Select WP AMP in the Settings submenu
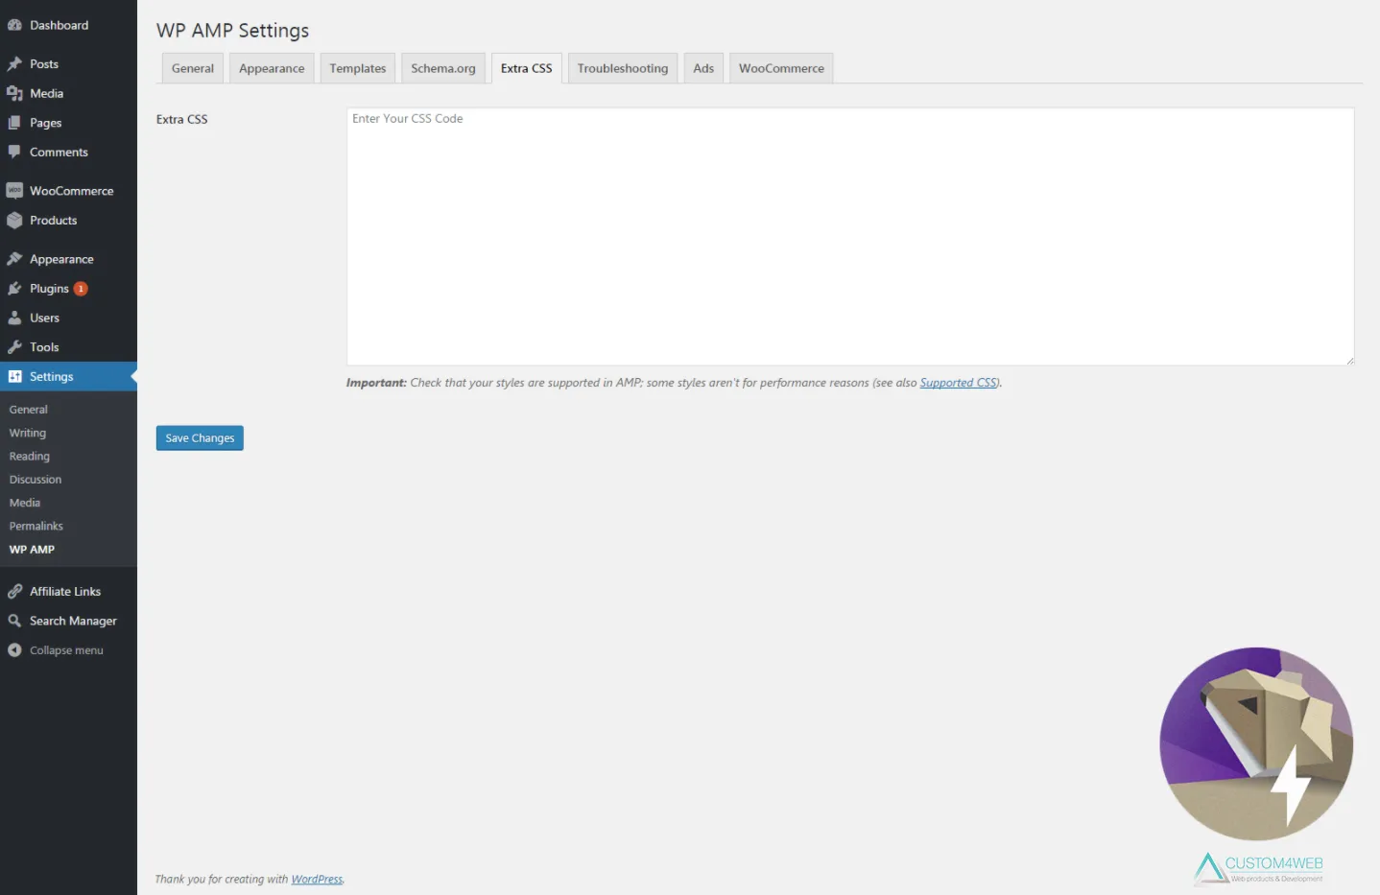This screenshot has width=1380, height=895. click(x=32, y=549)
